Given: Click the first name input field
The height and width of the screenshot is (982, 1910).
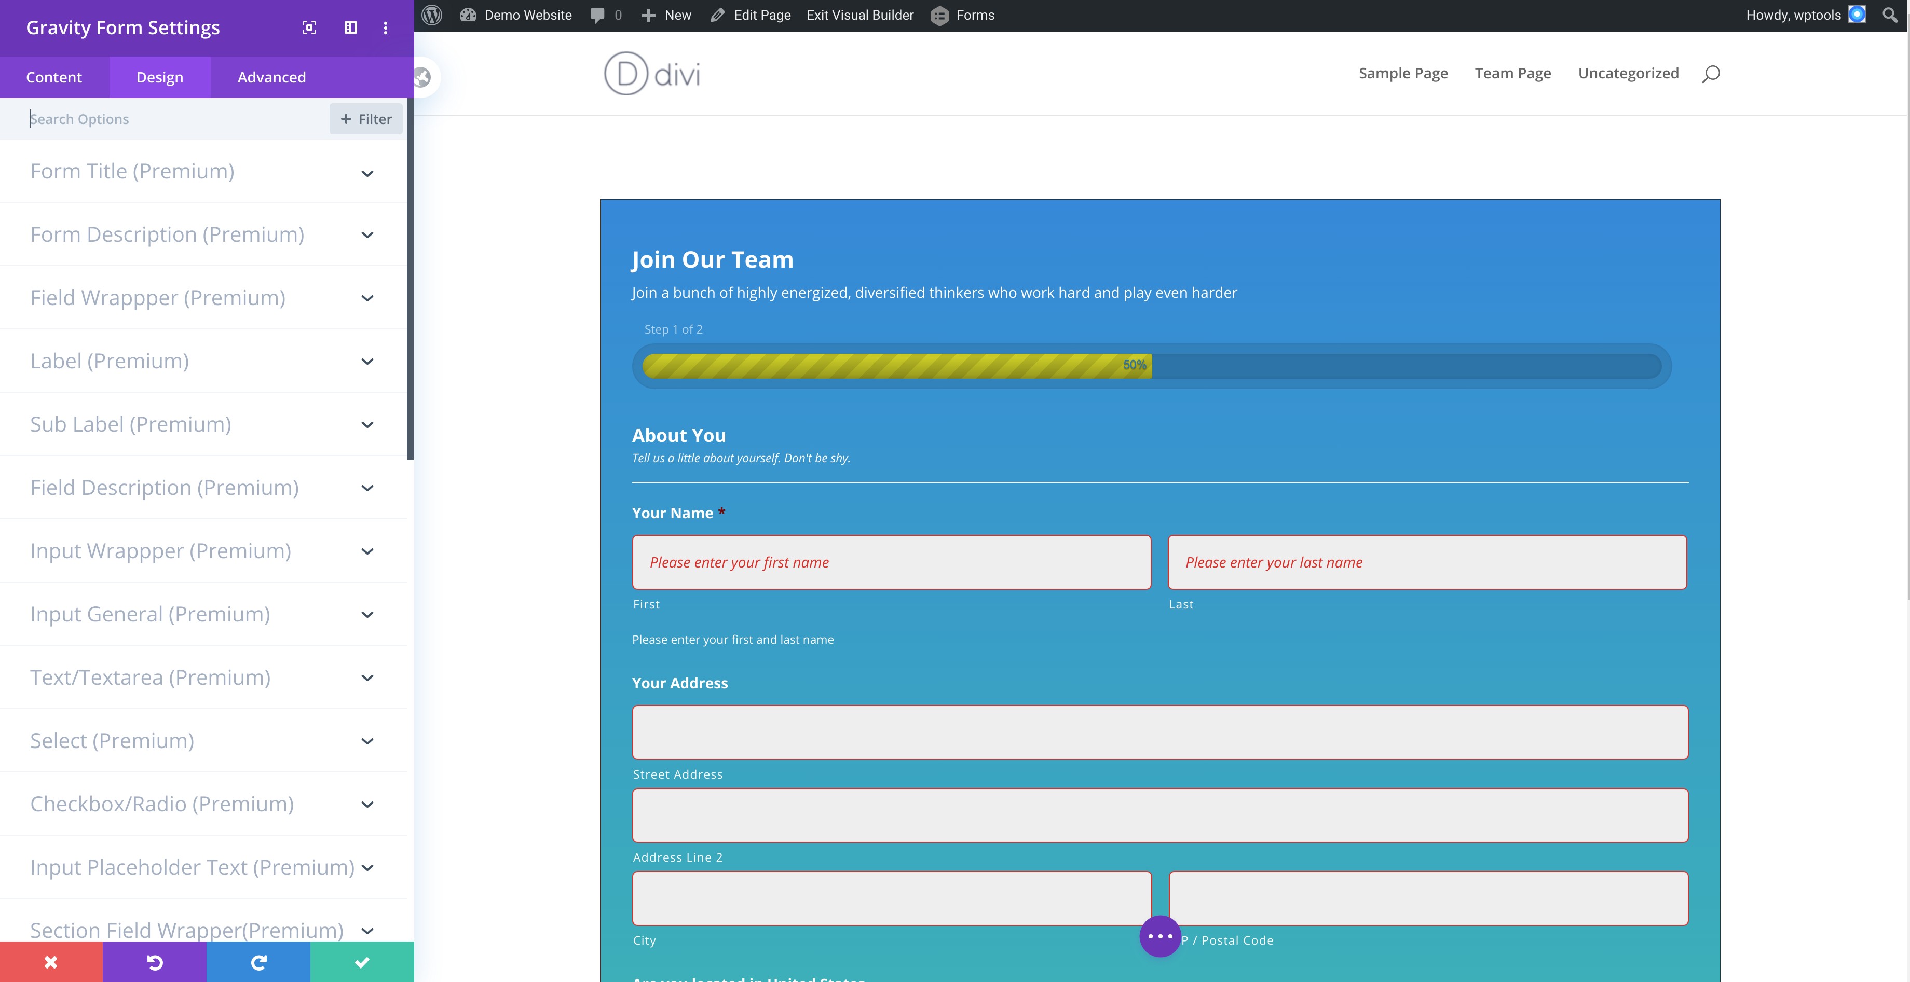Looking at the screenshot, I should [x=891, y=562].
